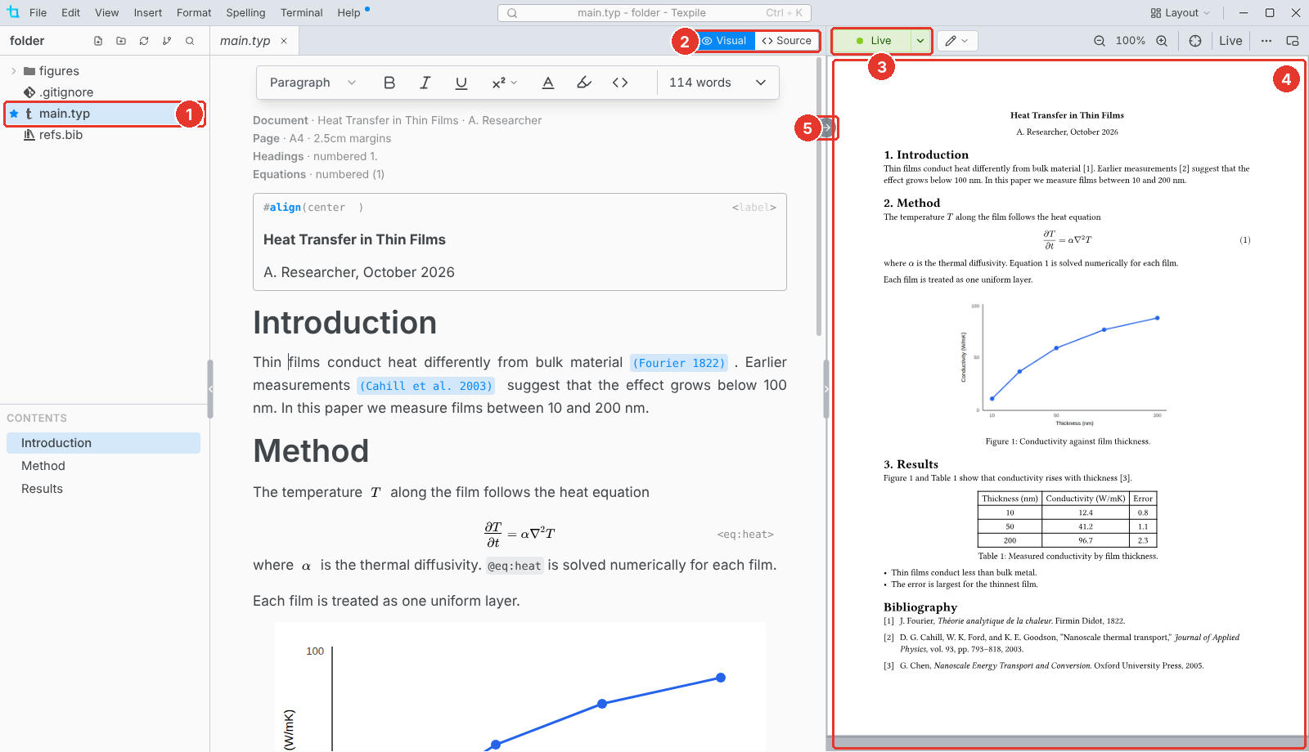This screenshot has width=1309, height=752.
Task: Open the Paragraph style dropdown
Action: point(313,83)
